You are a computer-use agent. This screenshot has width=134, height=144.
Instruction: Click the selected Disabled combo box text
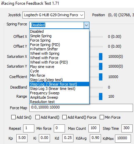tap(38, 25)
